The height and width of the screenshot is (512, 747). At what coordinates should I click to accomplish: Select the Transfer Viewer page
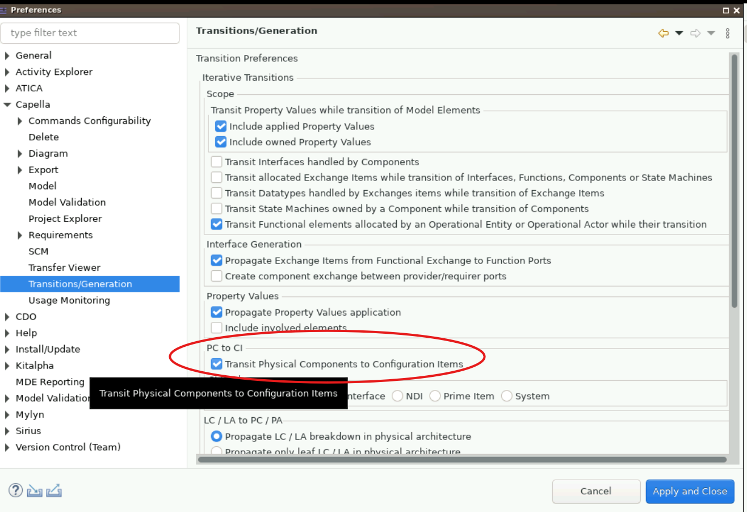pyautogui.click(x=64, y=267)
